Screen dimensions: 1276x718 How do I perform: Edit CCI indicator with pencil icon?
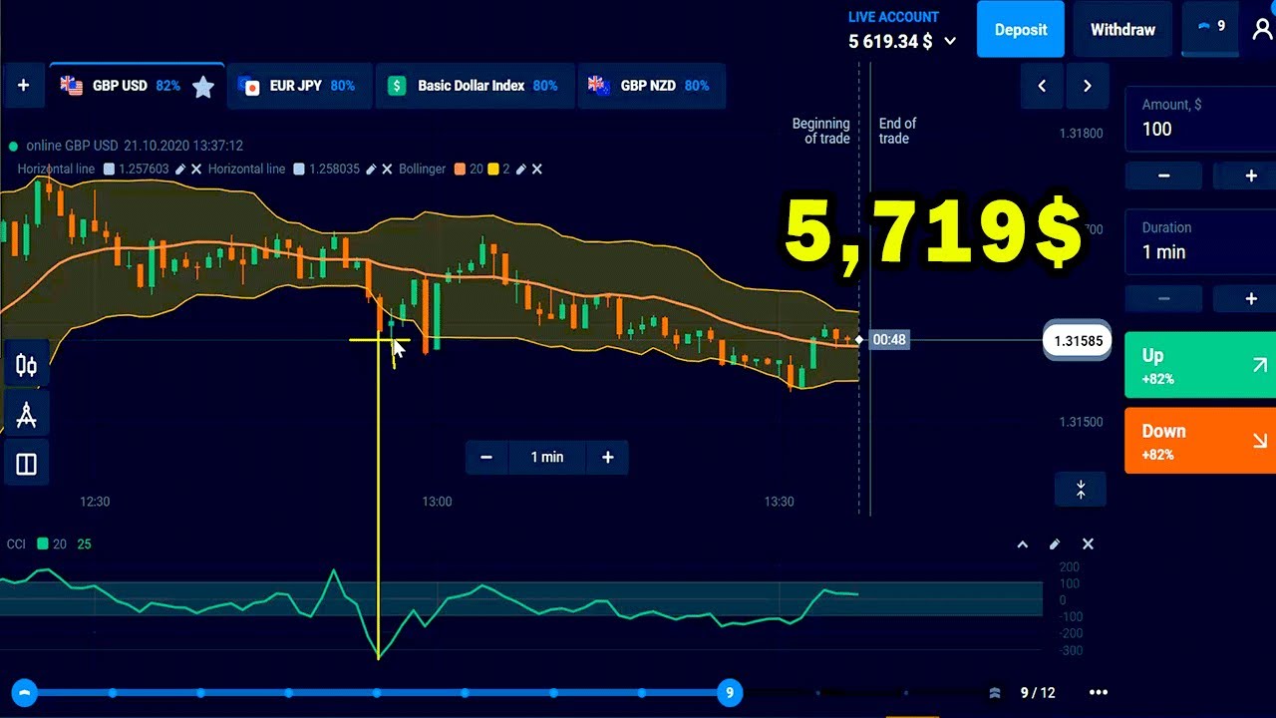click(1055, 544)
